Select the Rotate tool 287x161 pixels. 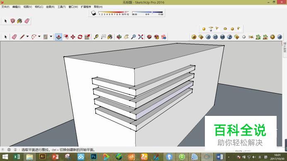(80, 37)
